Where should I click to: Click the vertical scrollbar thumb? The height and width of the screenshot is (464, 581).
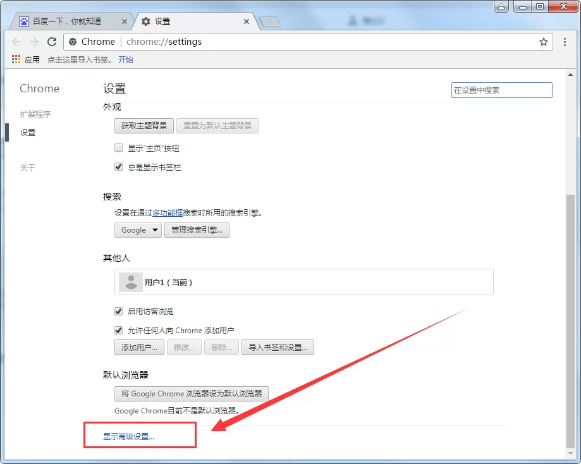pos(570,321)
